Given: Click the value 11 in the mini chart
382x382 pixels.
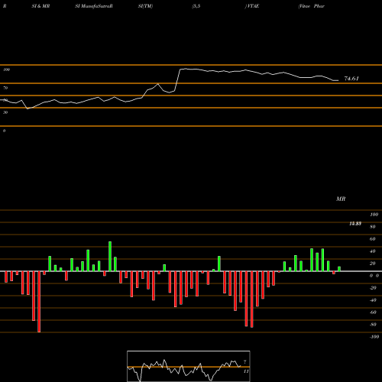Looking at the screenshot, I should (246, 371).
